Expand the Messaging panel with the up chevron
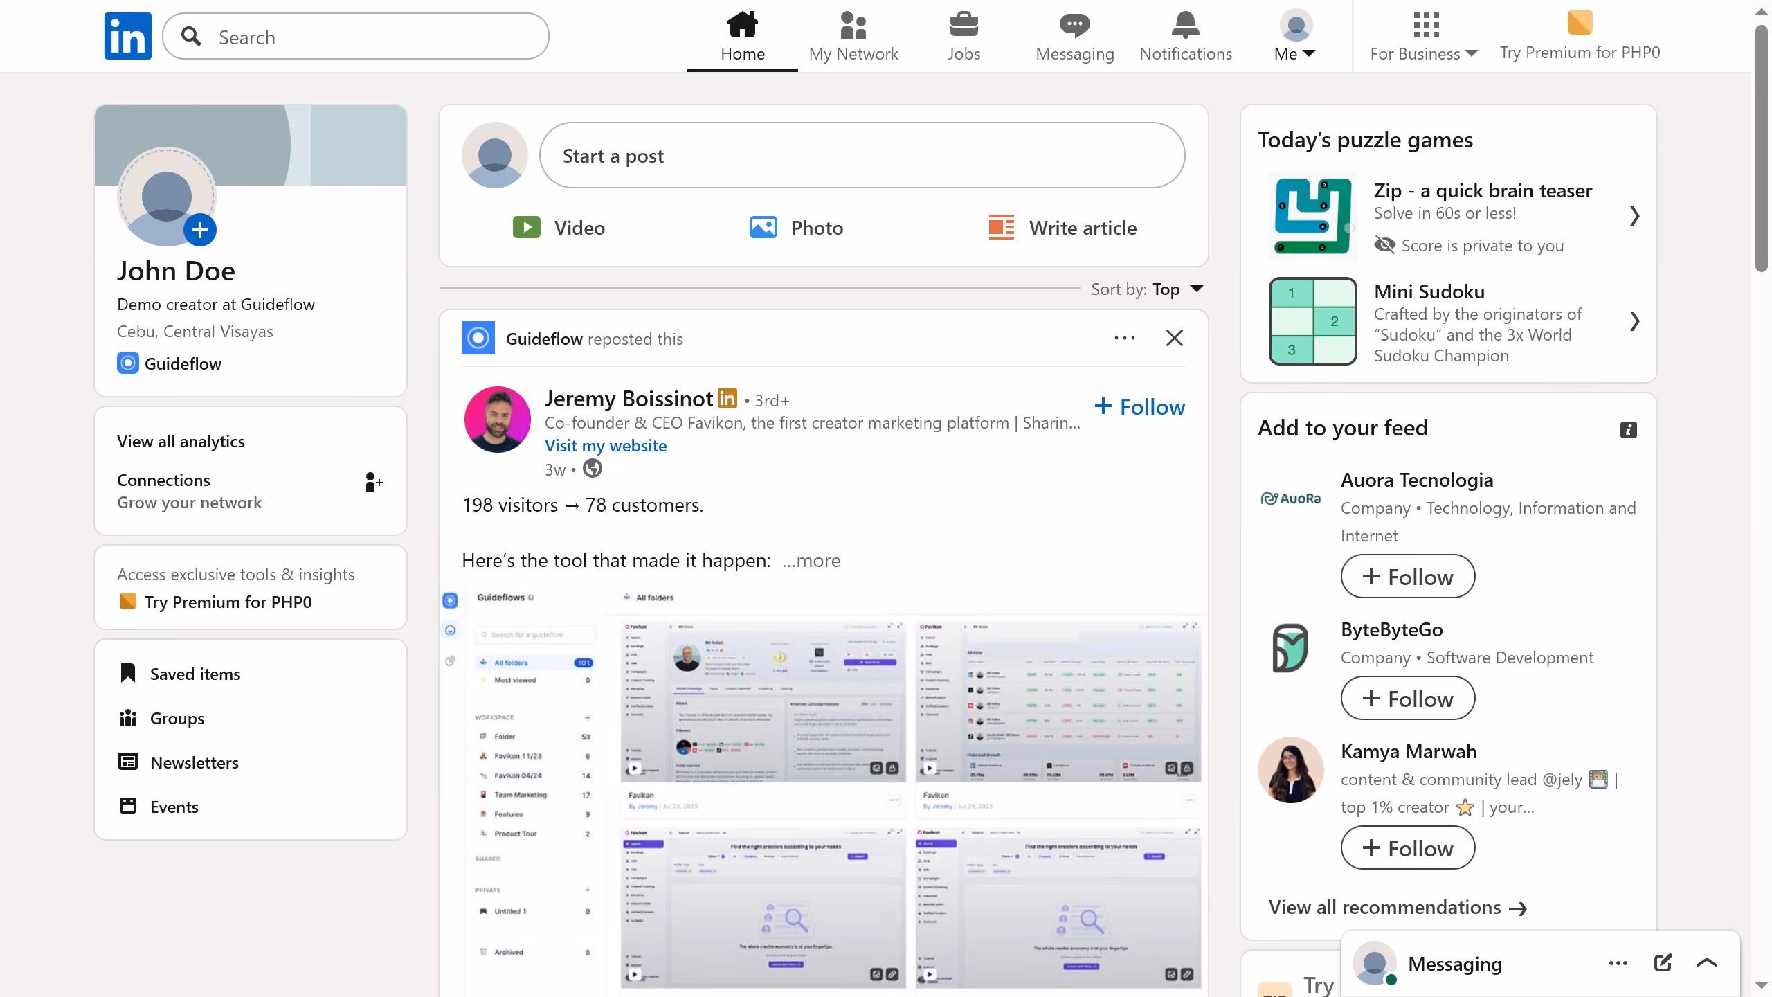Image resolution: width=1772 pixels, height=997 pixels. pos(1707,962)
